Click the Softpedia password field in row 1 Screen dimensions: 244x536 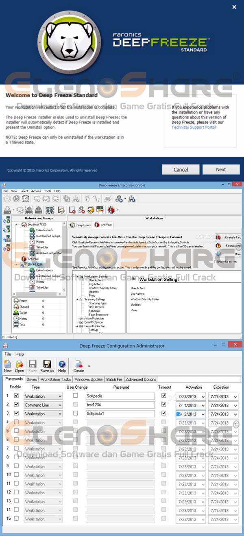pyautogui.click(x=120, y=396)
